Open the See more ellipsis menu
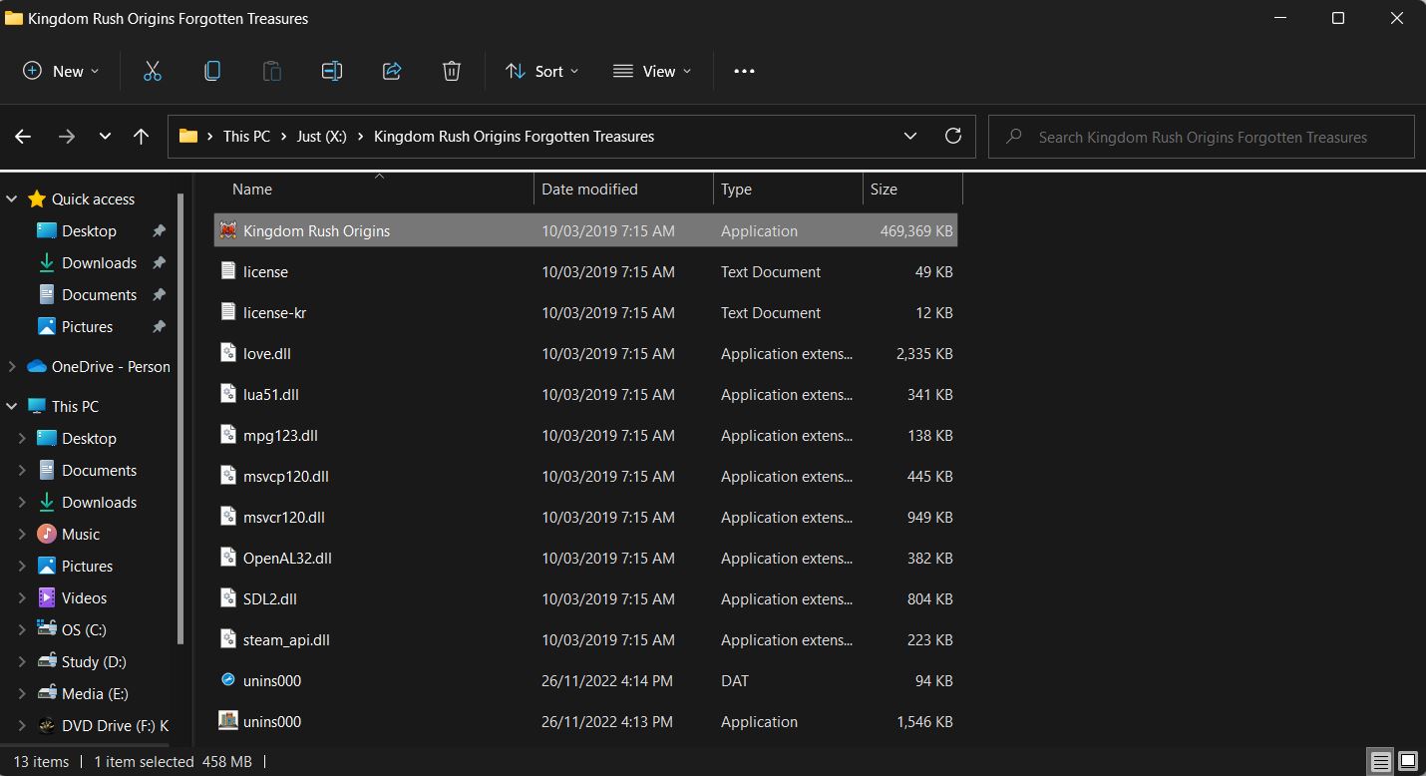1426x776 pixels. 744,71
